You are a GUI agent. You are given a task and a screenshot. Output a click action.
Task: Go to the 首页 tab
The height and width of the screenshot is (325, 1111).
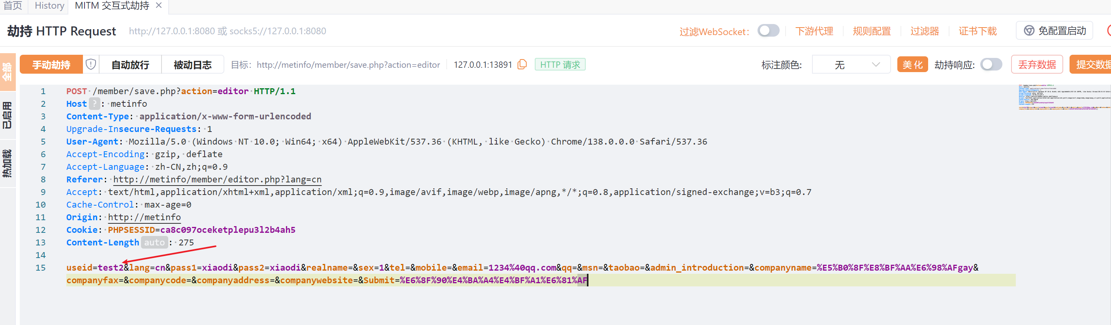tap(13, 6)
